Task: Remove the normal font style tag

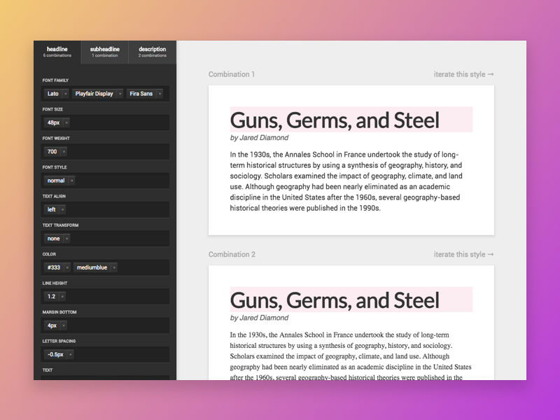Action: (x=72, y=181)
